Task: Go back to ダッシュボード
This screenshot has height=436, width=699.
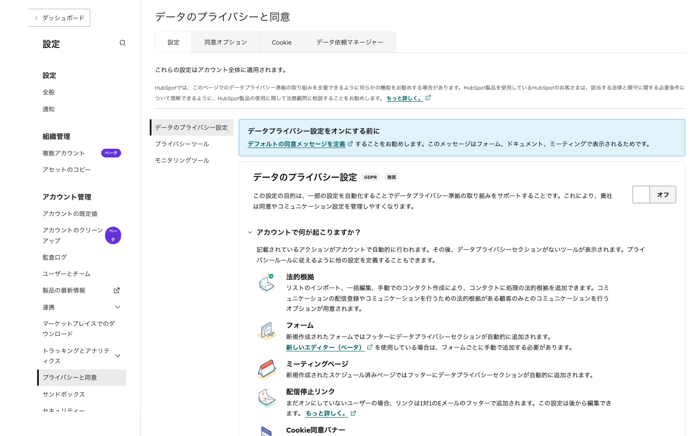Action: coord(59,18)
